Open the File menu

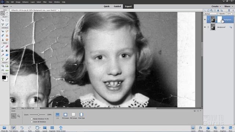tap(8, 2)
